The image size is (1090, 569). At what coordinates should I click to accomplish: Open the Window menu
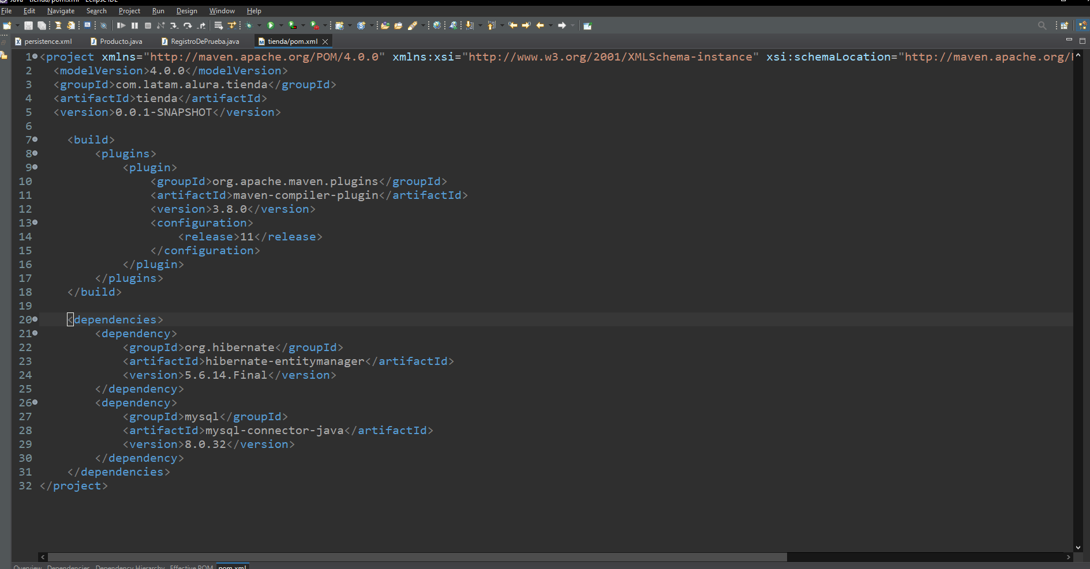point(222,11)
